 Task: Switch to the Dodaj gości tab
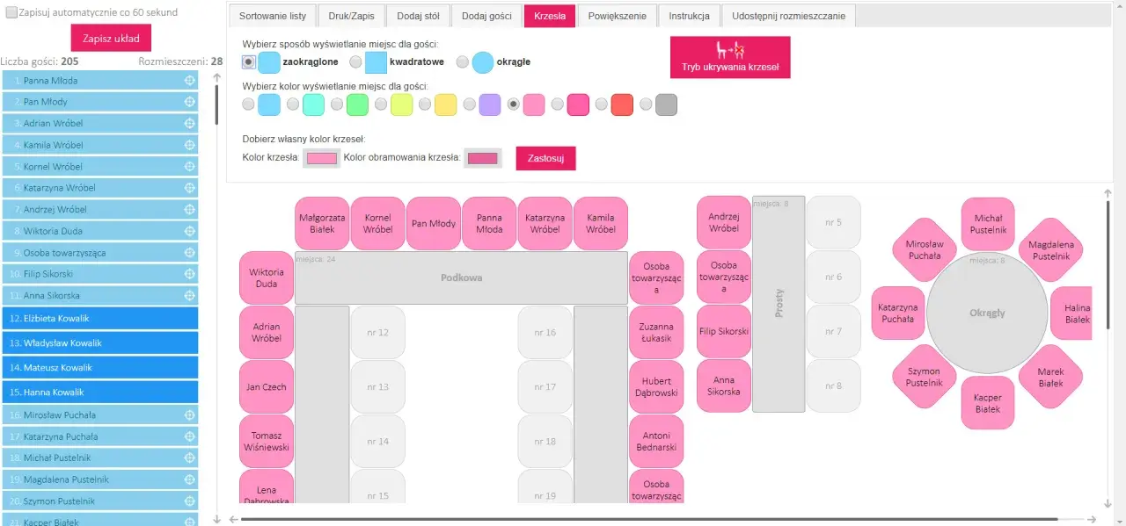pos(486,16)
